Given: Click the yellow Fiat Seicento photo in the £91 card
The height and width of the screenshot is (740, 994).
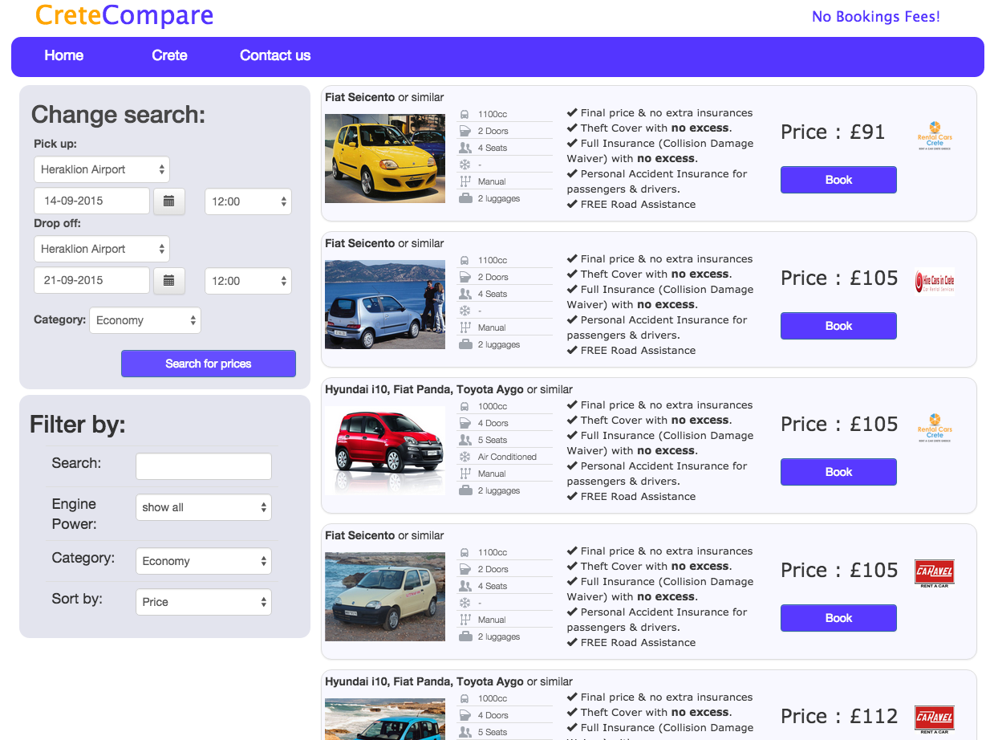Looking at the screenshot, I should click(385, 158).
